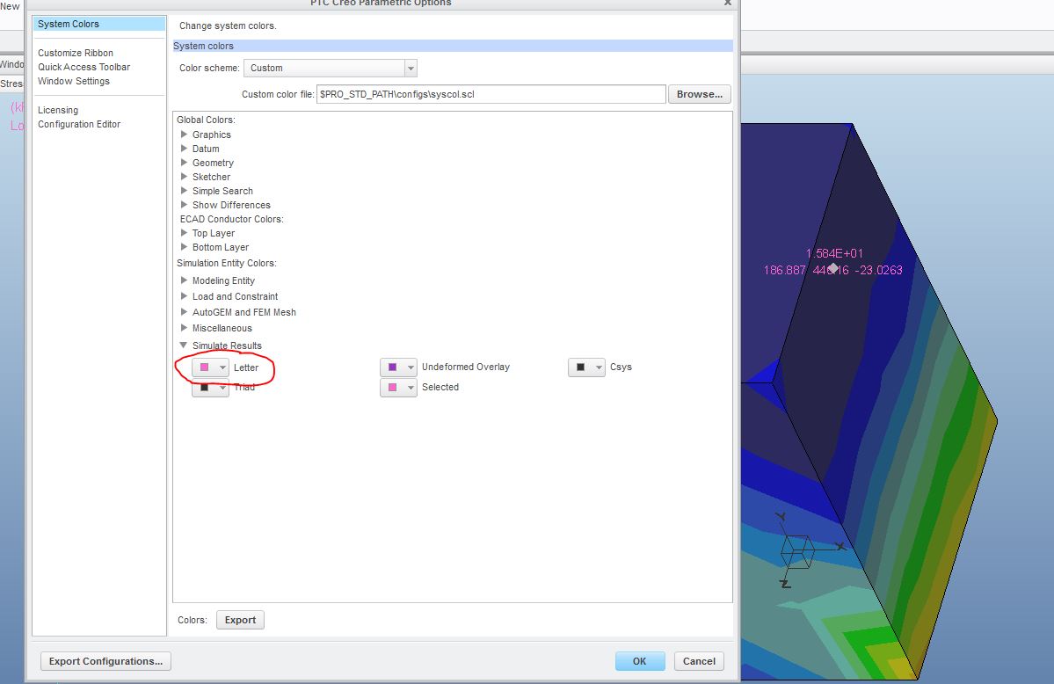Select System Colors in the sidebar
The width and height of the screenshot is (1054, 684).
point(98,25)
